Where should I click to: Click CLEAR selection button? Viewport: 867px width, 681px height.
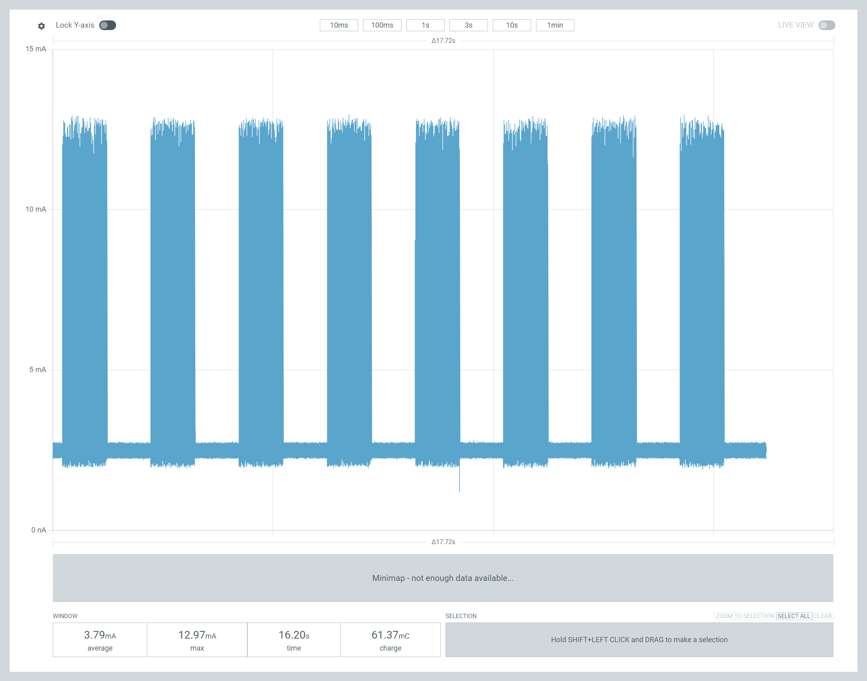tap(823, 616)
